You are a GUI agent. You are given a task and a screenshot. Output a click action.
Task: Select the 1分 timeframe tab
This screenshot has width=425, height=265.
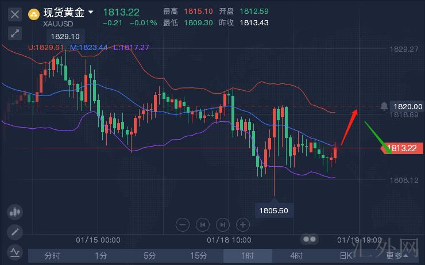101,256
